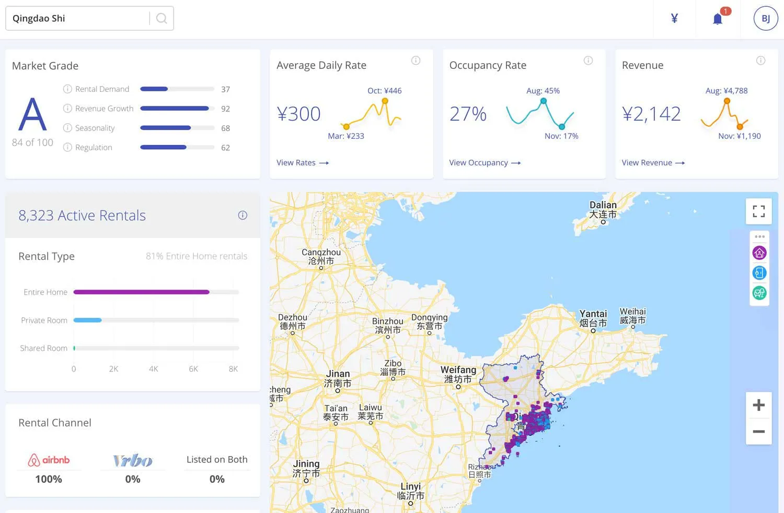Open the notifications bell

[x=718, y=19]
